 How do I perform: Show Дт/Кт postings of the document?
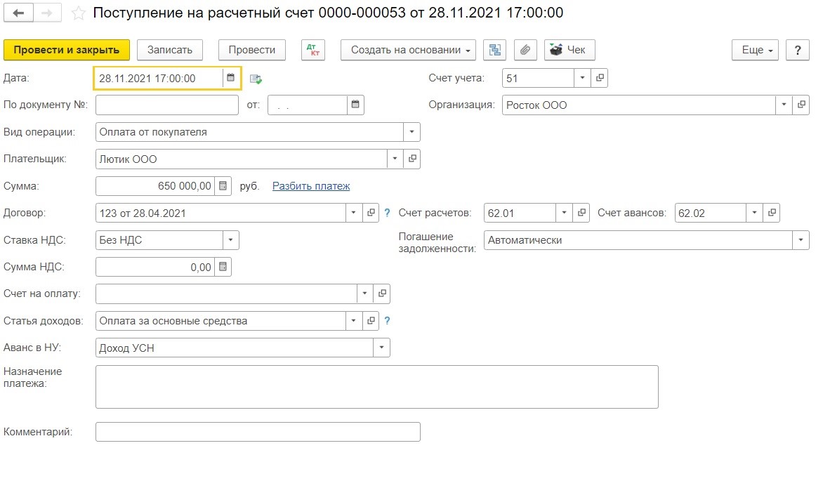pyautogui.click(x=313, y=50)
